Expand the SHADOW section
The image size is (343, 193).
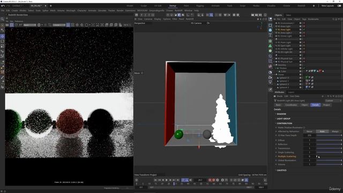coord(281,114)
